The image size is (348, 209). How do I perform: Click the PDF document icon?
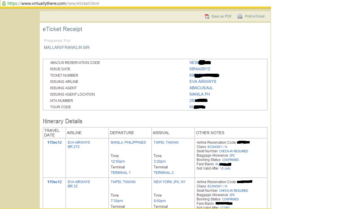[x=207, y=16]
